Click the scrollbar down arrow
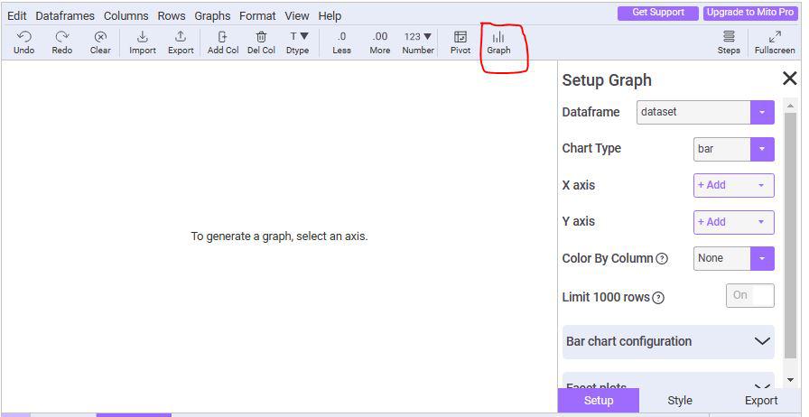The height and width of the screenshot is (417, 809). (x=790, y=380)
